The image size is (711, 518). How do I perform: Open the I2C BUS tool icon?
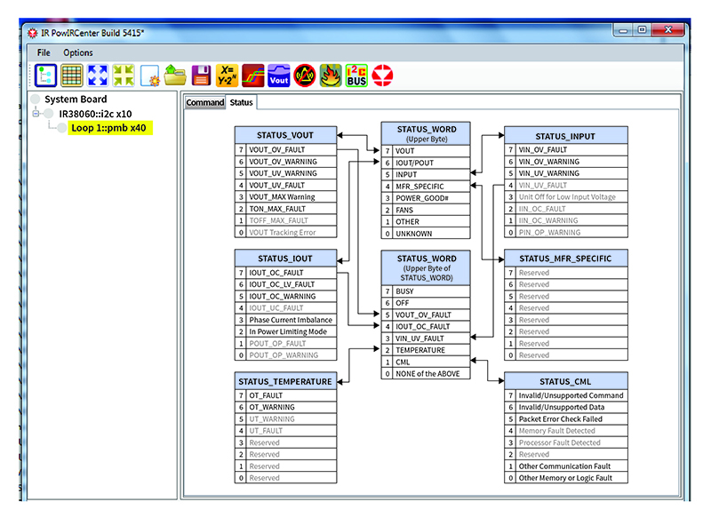coord(357,76)
